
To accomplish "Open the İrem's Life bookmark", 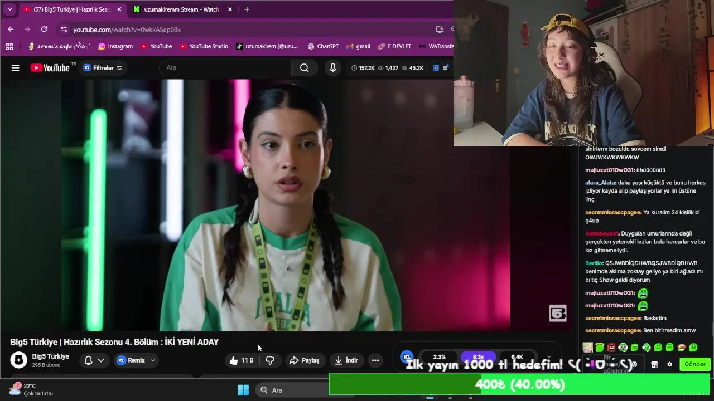I will 59,46.
